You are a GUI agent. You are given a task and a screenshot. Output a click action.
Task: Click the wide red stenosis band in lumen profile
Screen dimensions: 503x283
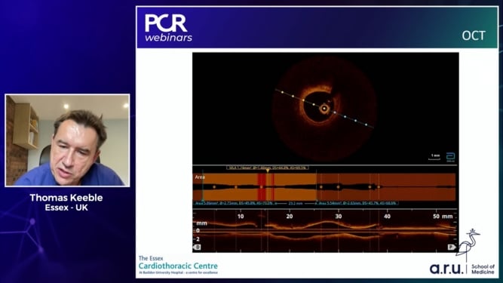262,187
